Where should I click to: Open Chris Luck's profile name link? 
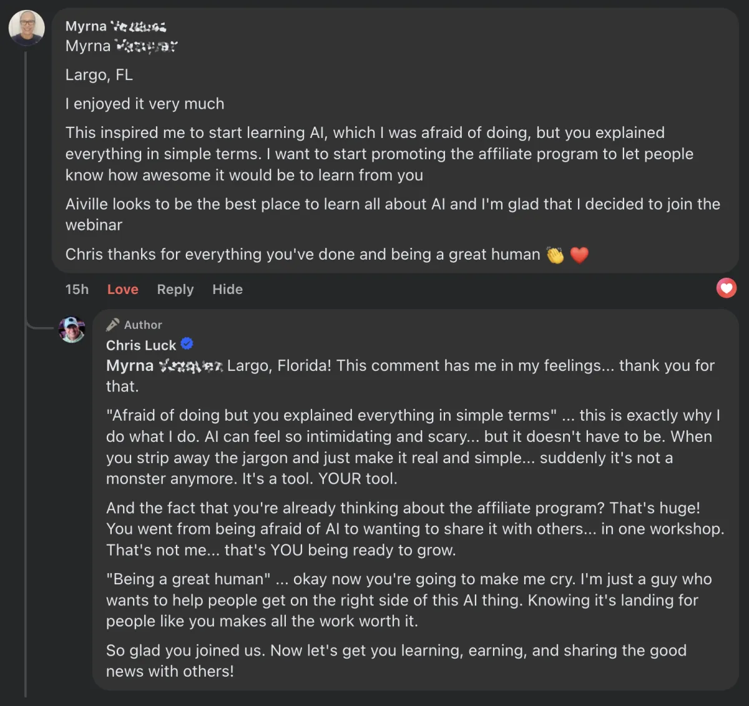coord(141,345)
